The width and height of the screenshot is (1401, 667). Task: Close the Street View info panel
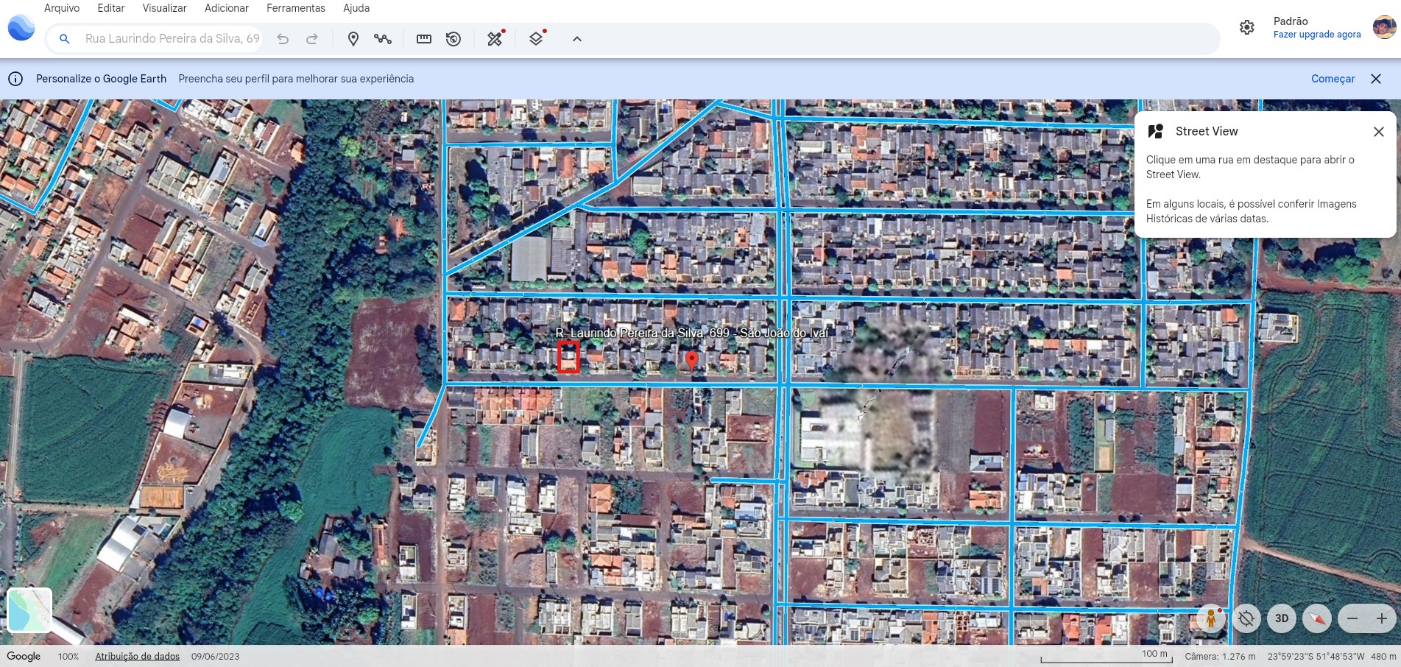tap(1378, 132)
